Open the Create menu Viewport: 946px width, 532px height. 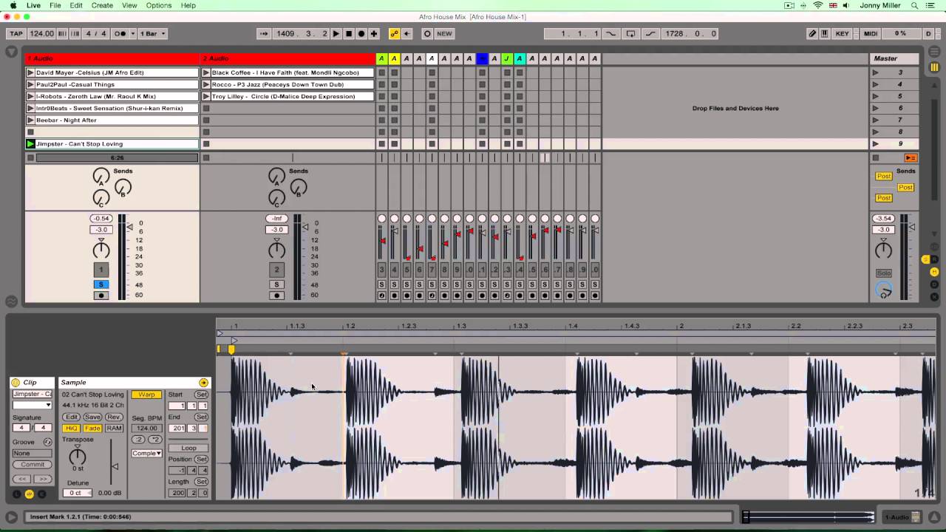point(102,5)
